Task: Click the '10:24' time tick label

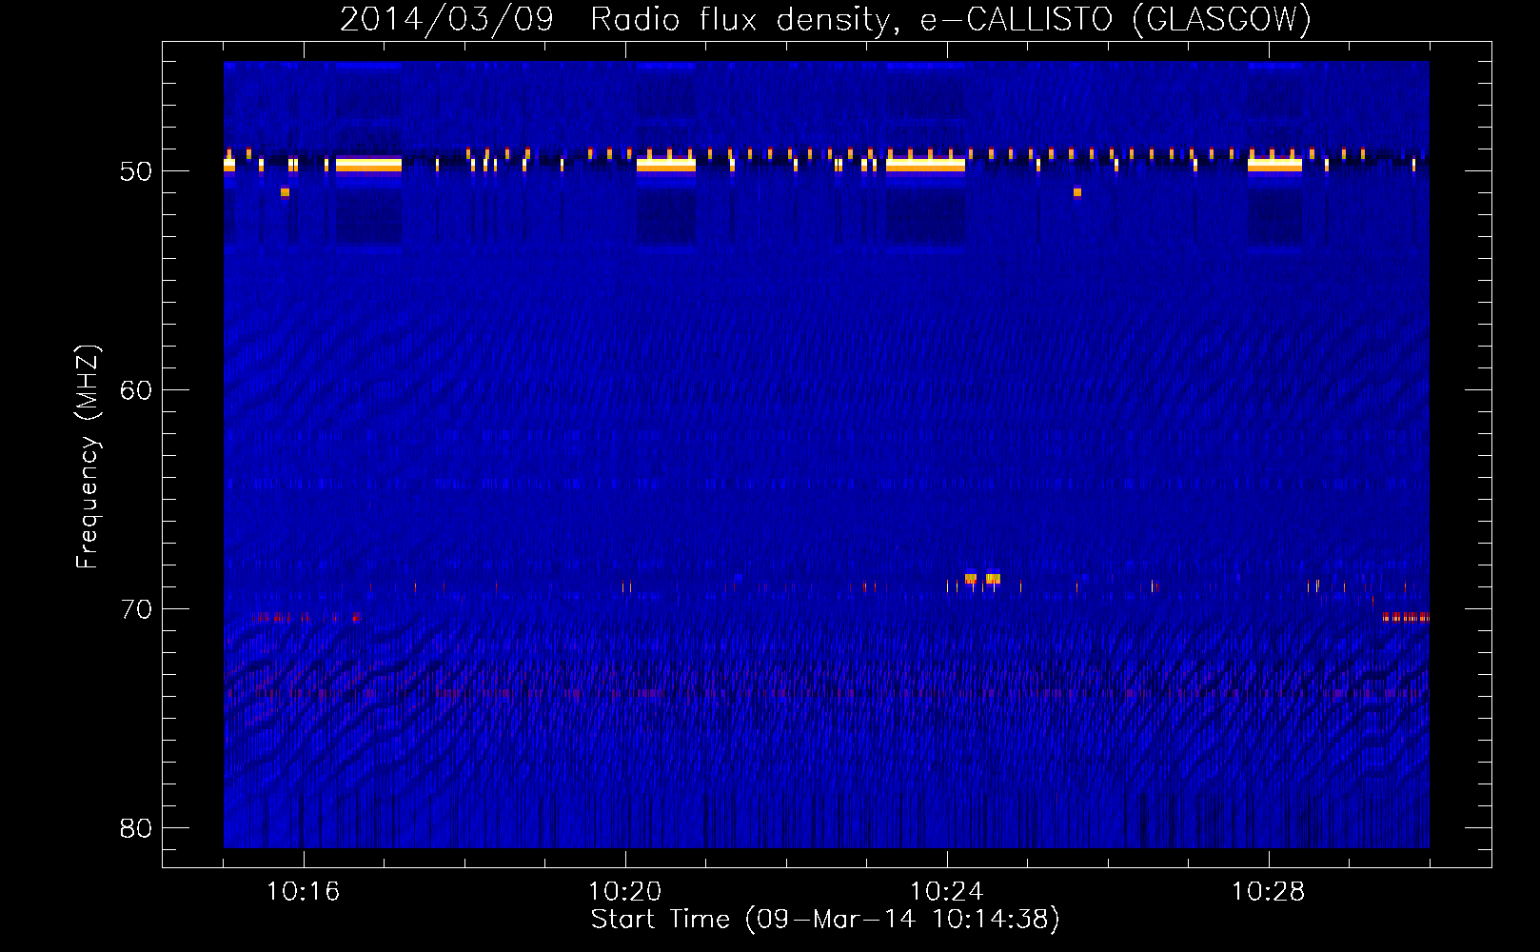Action: click(x=947, y=892)
